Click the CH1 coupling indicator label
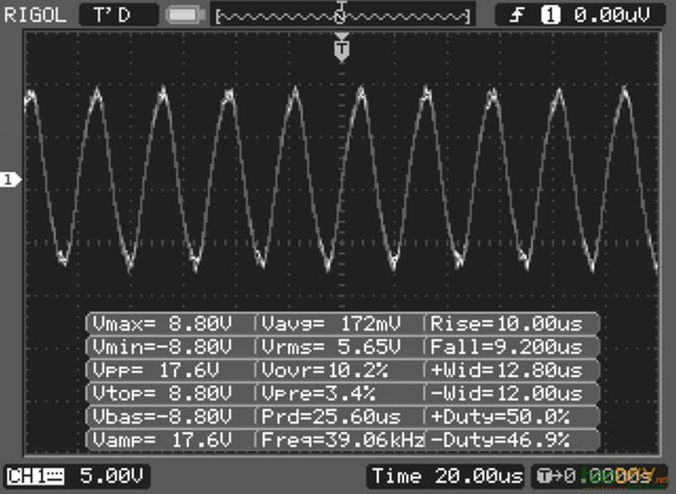The width and height of the screenshot is (676, 494). (x=36, y=476)
